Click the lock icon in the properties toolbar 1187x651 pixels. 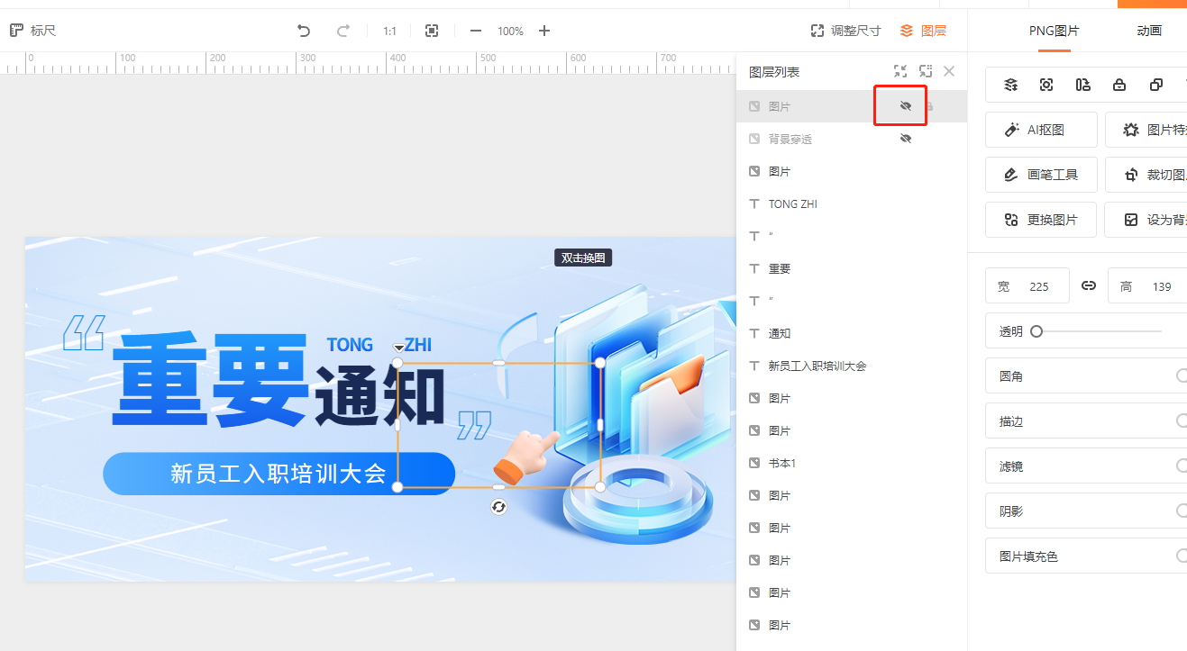click(1119, 85)
